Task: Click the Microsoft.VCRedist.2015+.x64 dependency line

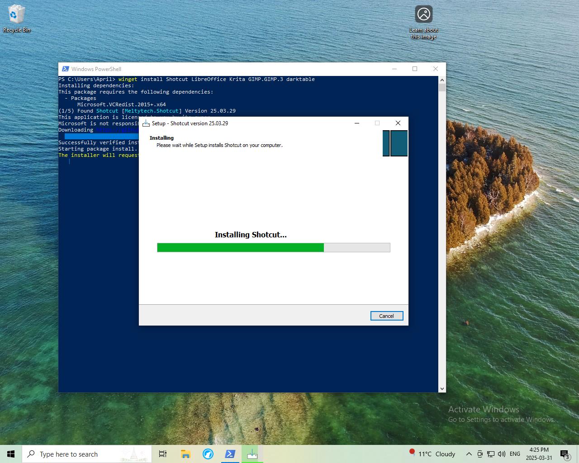Action: point(121,104)
